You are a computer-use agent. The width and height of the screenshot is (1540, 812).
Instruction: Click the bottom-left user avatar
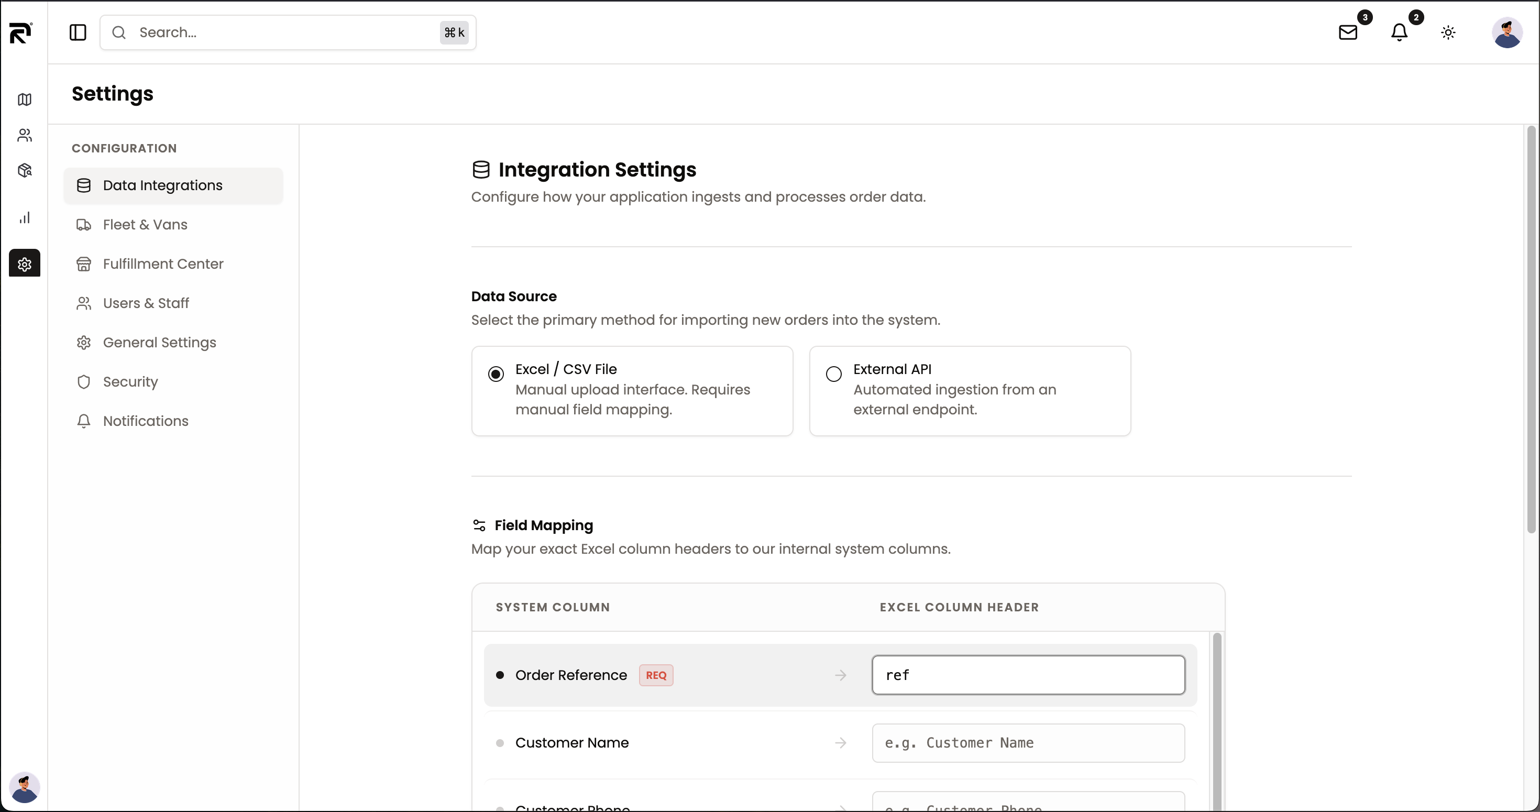pos(25,787)
